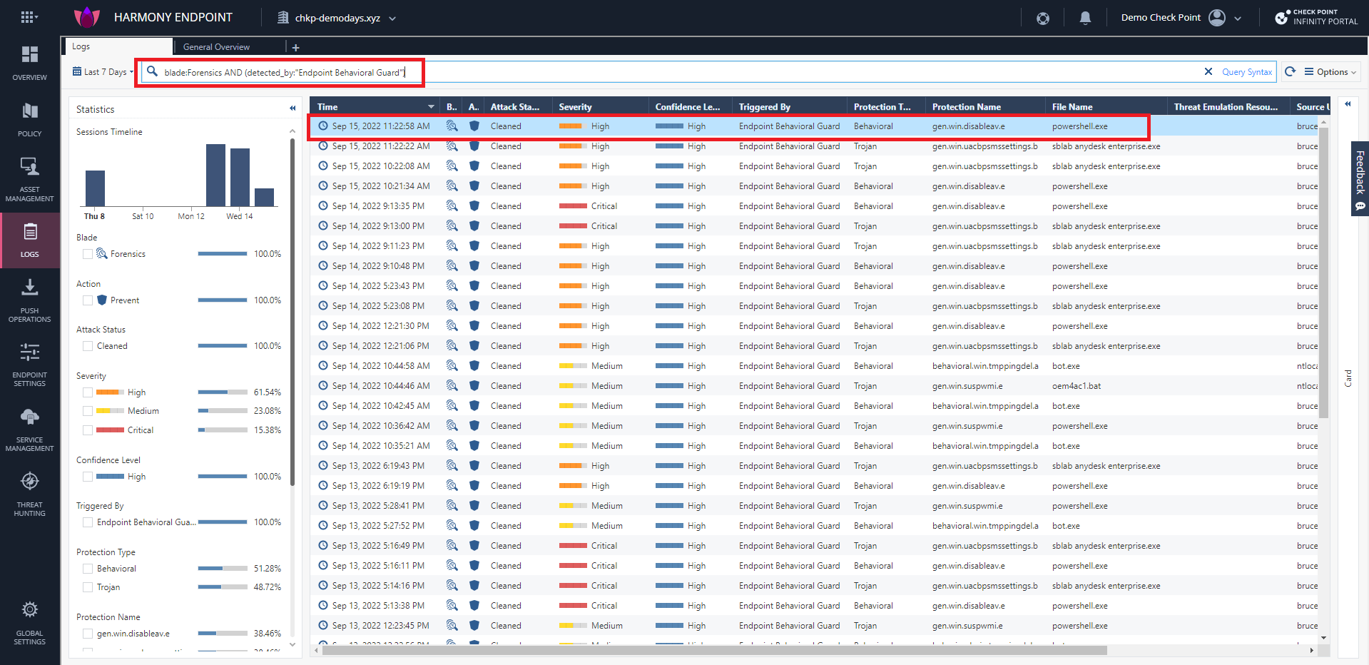Open the help lifebuoy icon
The height and width of the screenshot is (665, 1369).
(1043, 18)
